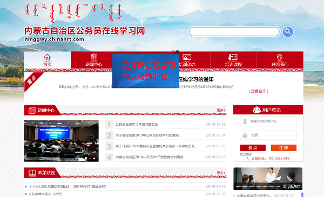This screenshot has height=197, width=324.
Task: Click the orange 注册 register button
Action: coord(283,148)
